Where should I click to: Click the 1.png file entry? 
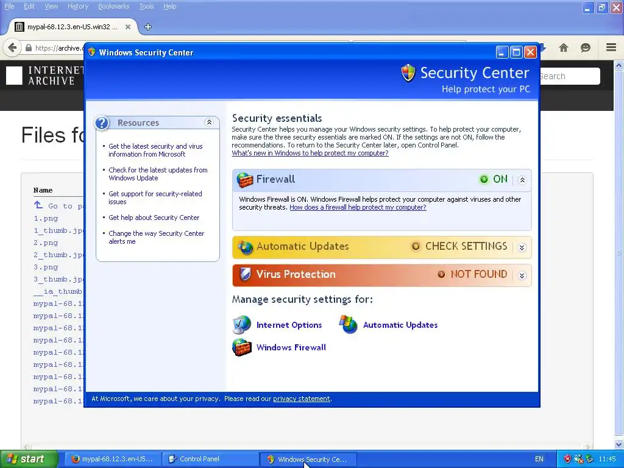click(46, 219)
